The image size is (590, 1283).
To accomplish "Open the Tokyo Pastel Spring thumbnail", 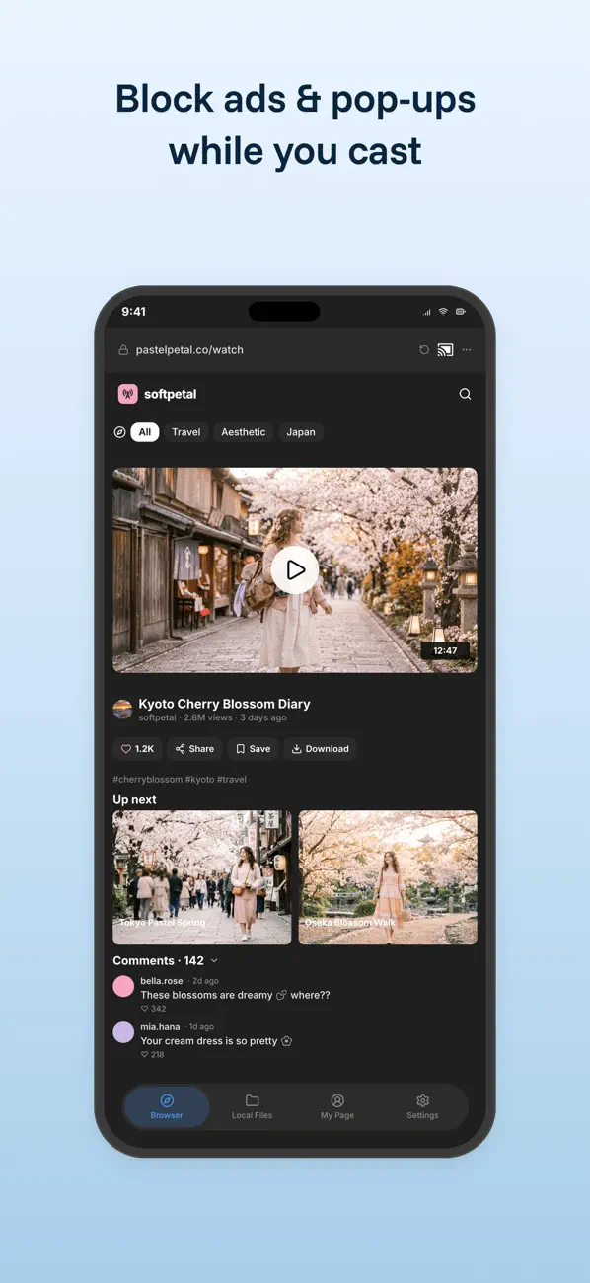I will coord(202,878).
